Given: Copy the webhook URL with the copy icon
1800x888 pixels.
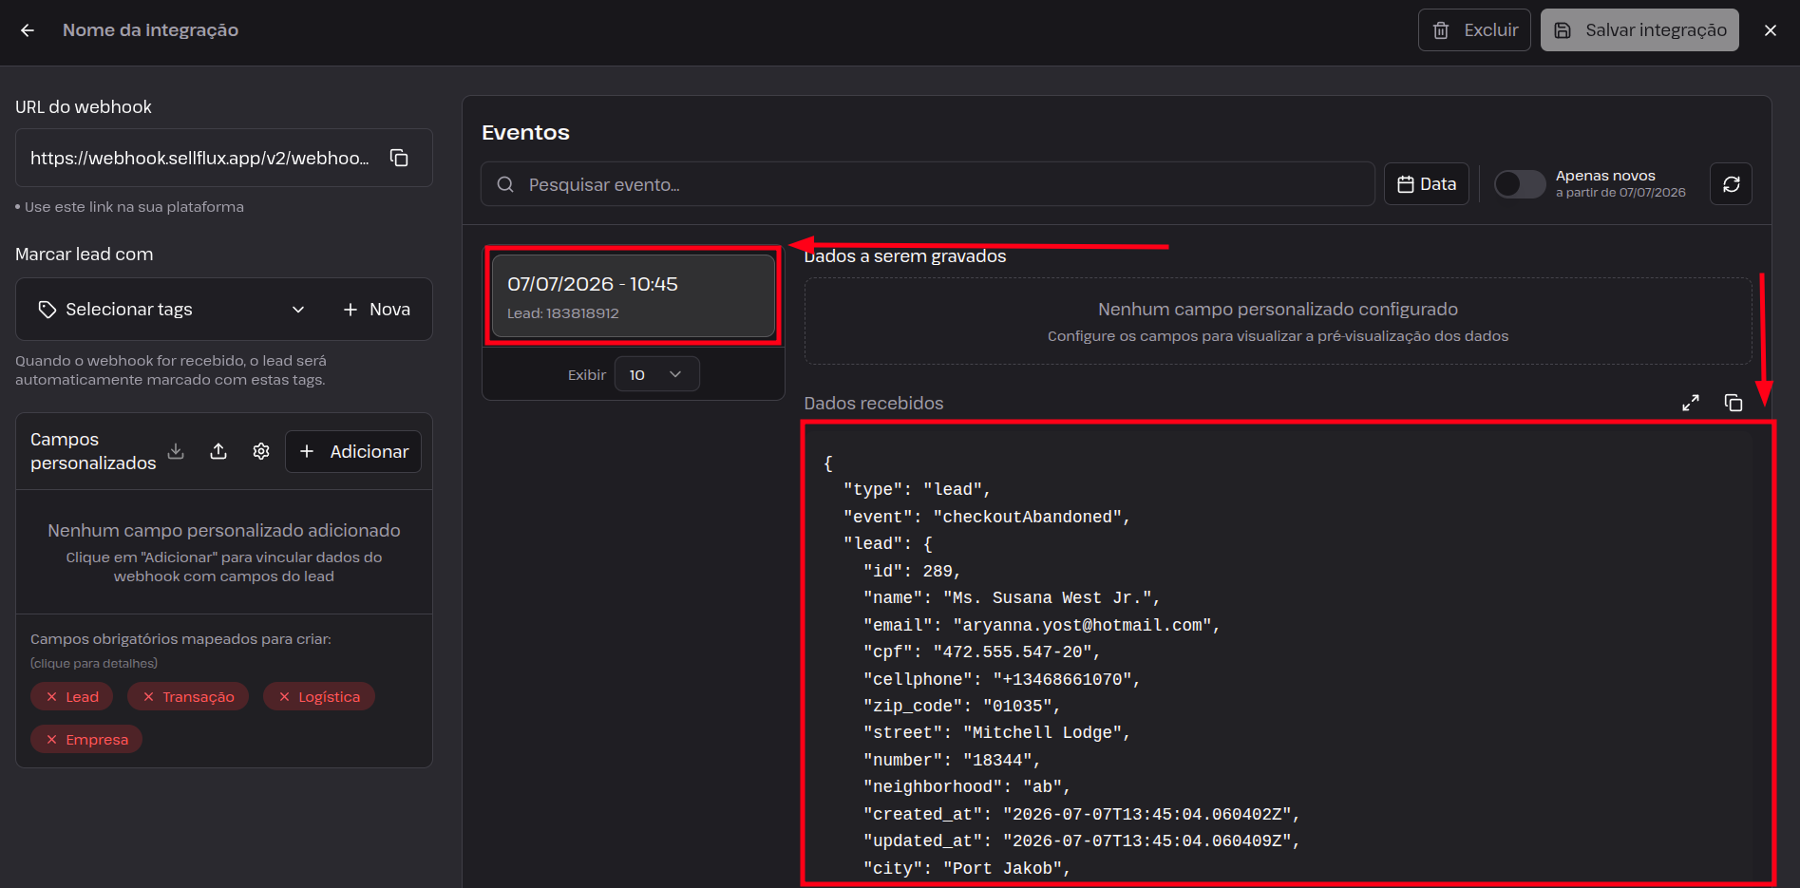Looking at the screenshot, I should pos(399,158).
